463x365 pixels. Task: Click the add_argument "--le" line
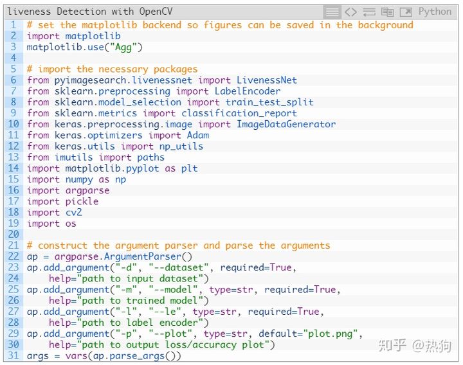pyautogui.click(x=176, y=312)
